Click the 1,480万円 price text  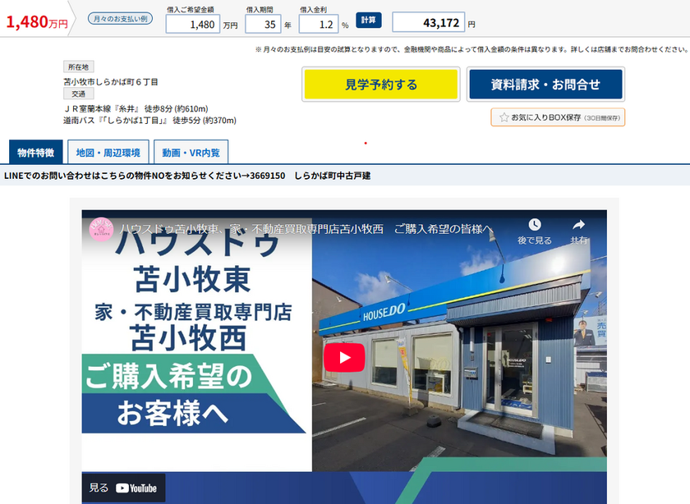tap(37, 21)
